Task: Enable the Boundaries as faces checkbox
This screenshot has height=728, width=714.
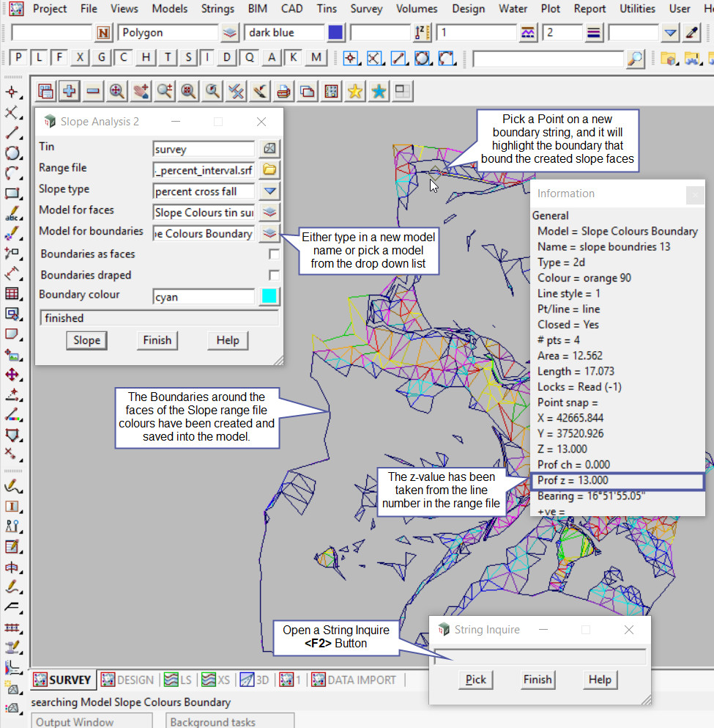Action: pyautogui.click(x=274, y=254)
